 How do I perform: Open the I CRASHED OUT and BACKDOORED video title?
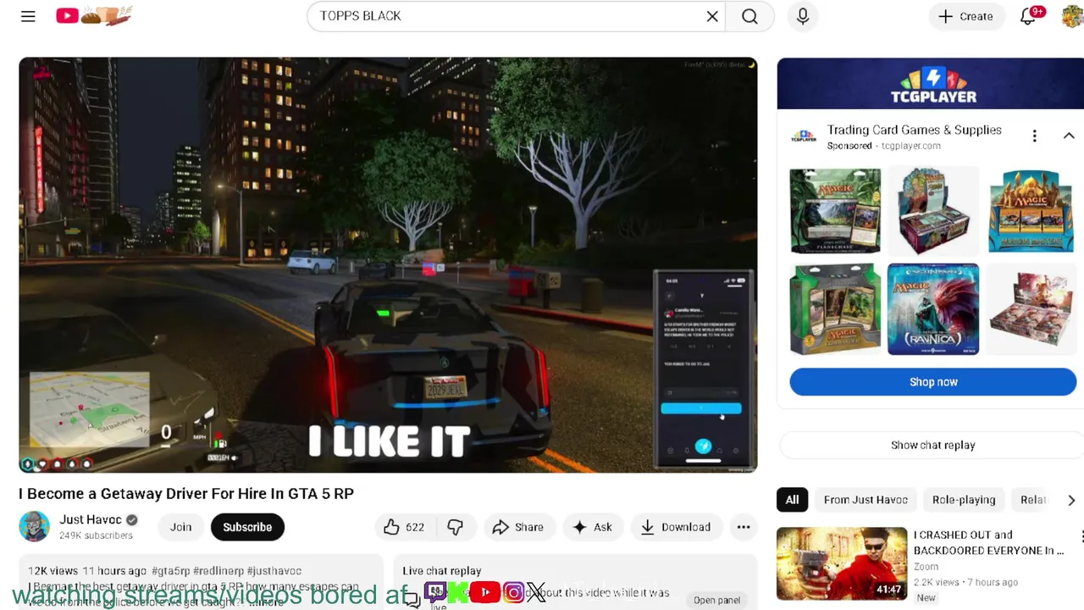click(988, 542)
